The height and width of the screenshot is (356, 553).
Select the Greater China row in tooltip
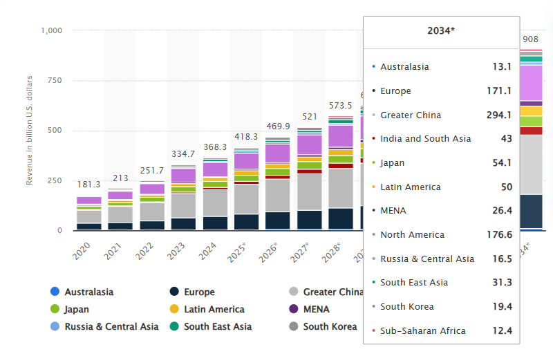[x=411, y=115]
